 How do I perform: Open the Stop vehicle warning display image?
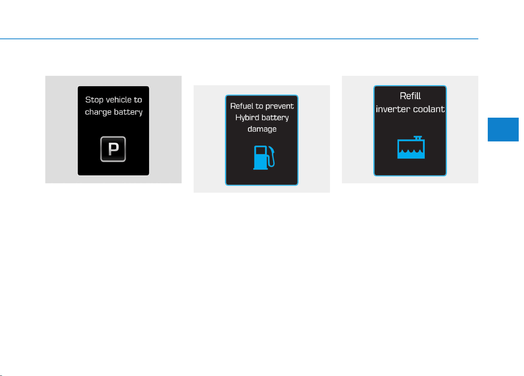113,130
